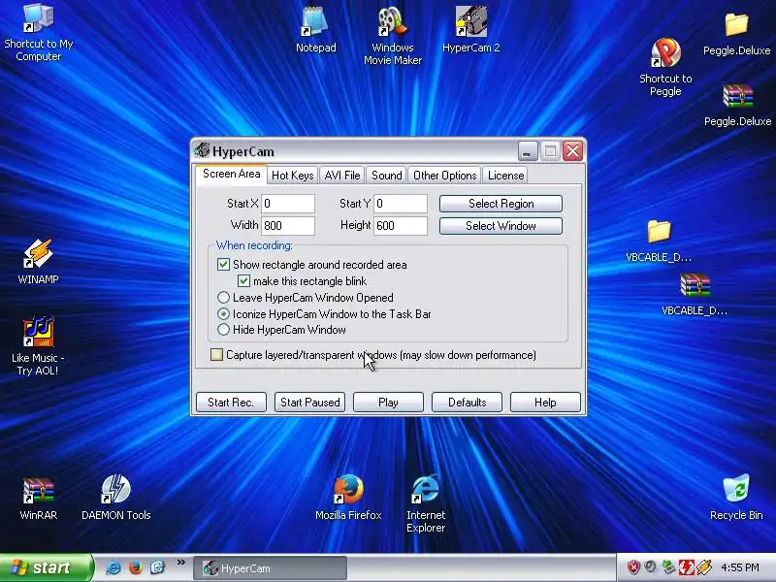776x582 pixels.
Task: Click Firefox quick launch icon in taskbar
Action: pyautogui.click(x=135, y=567)
